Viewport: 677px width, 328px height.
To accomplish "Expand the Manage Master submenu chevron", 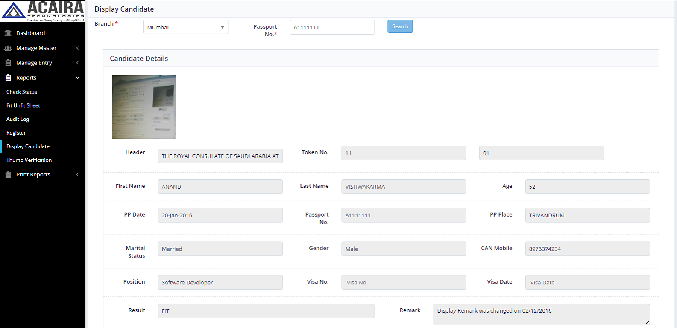I will click(x=77, y=48).
